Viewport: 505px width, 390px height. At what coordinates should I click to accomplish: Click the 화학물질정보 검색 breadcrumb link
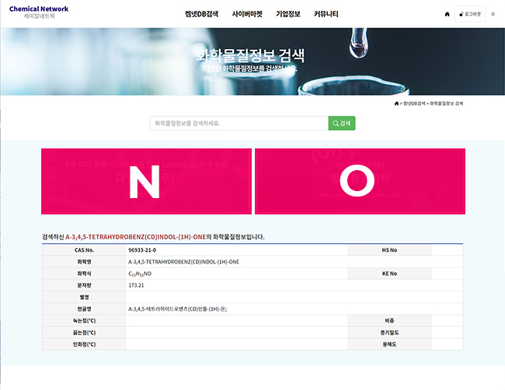coord(447,103)
